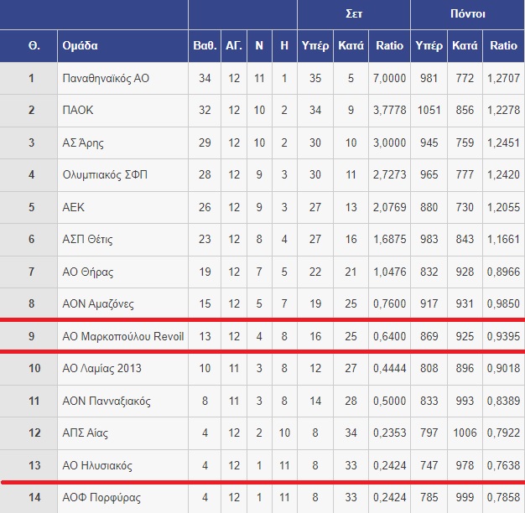The height and width of the screenshot is (513, 525).
Task: Open the ΑΟΝ Πανναξιακός team entry
Action: (x=107, y=401)
